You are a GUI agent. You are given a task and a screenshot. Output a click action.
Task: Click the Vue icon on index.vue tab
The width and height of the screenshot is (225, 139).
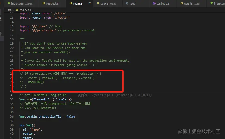9,3
